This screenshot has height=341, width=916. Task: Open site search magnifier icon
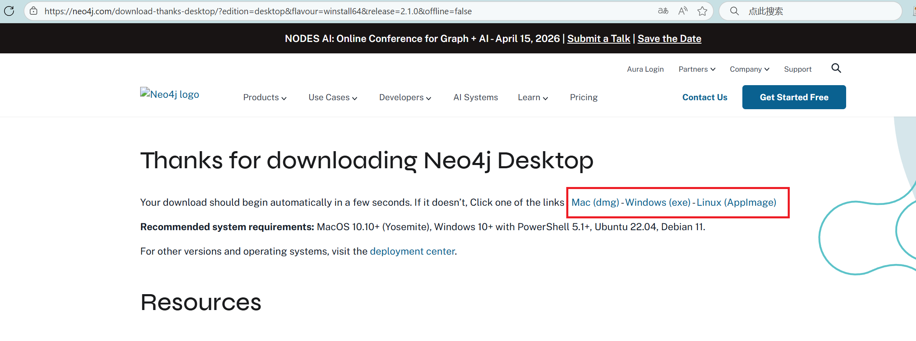click(836, 68)
